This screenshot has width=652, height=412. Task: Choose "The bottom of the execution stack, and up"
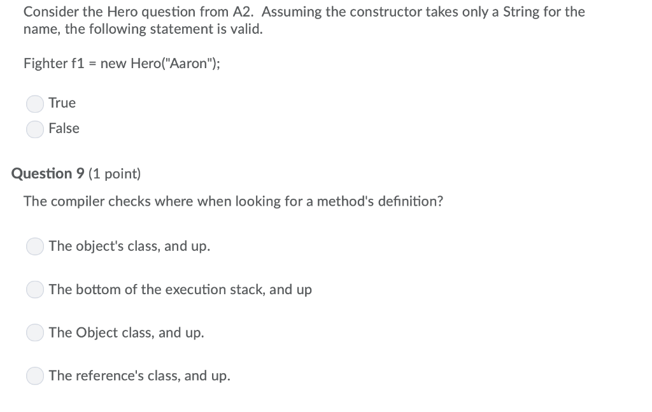[x=34, y=289]
